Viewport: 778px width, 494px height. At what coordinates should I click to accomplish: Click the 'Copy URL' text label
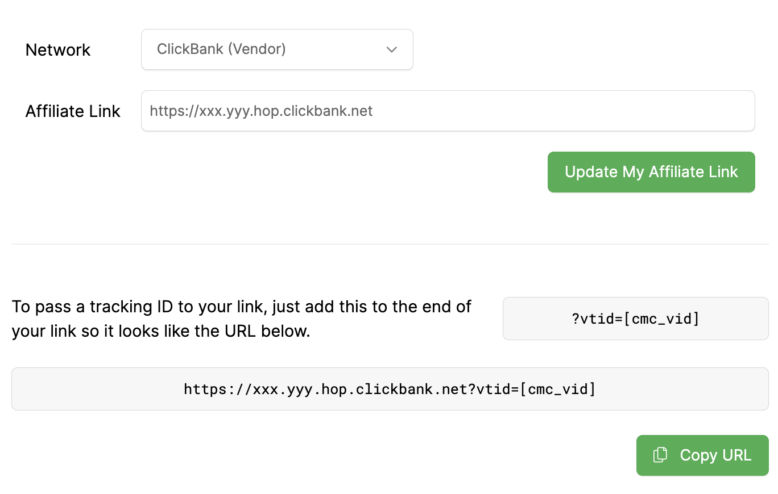[x=715, y=455]
